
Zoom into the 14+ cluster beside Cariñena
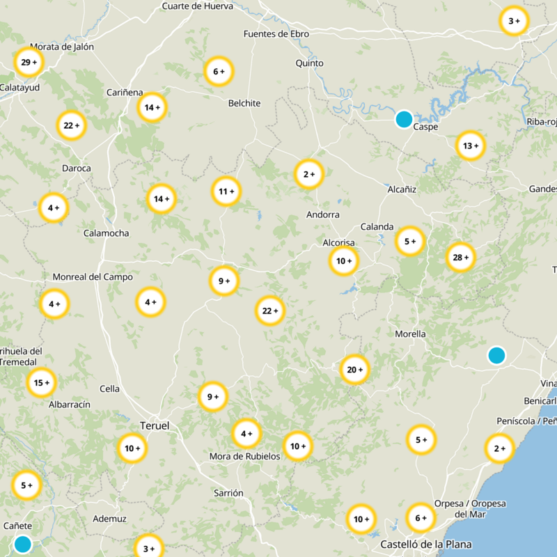(152, 107)
